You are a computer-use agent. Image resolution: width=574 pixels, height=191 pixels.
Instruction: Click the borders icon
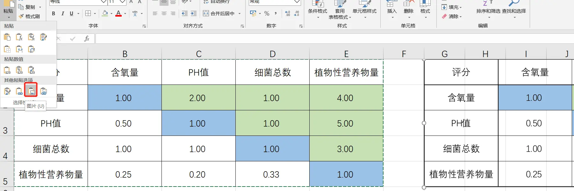[x=88, y=13]
